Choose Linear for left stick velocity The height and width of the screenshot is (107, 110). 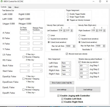click(x=49, y=35)
